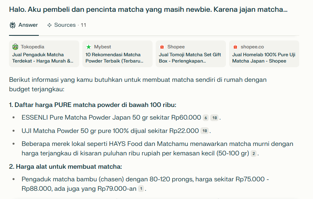Switch to the Answer tab
Viewport: 313px width, 199px height.
click(x=24, y=25)
